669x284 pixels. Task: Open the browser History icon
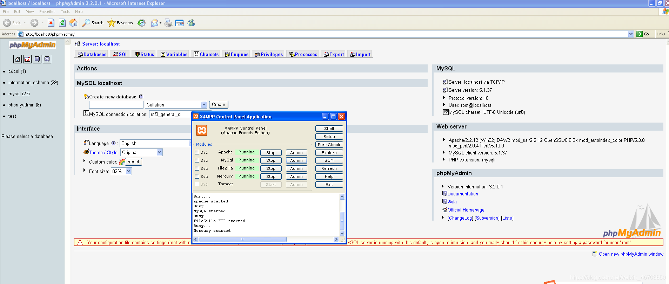(141, 23)
